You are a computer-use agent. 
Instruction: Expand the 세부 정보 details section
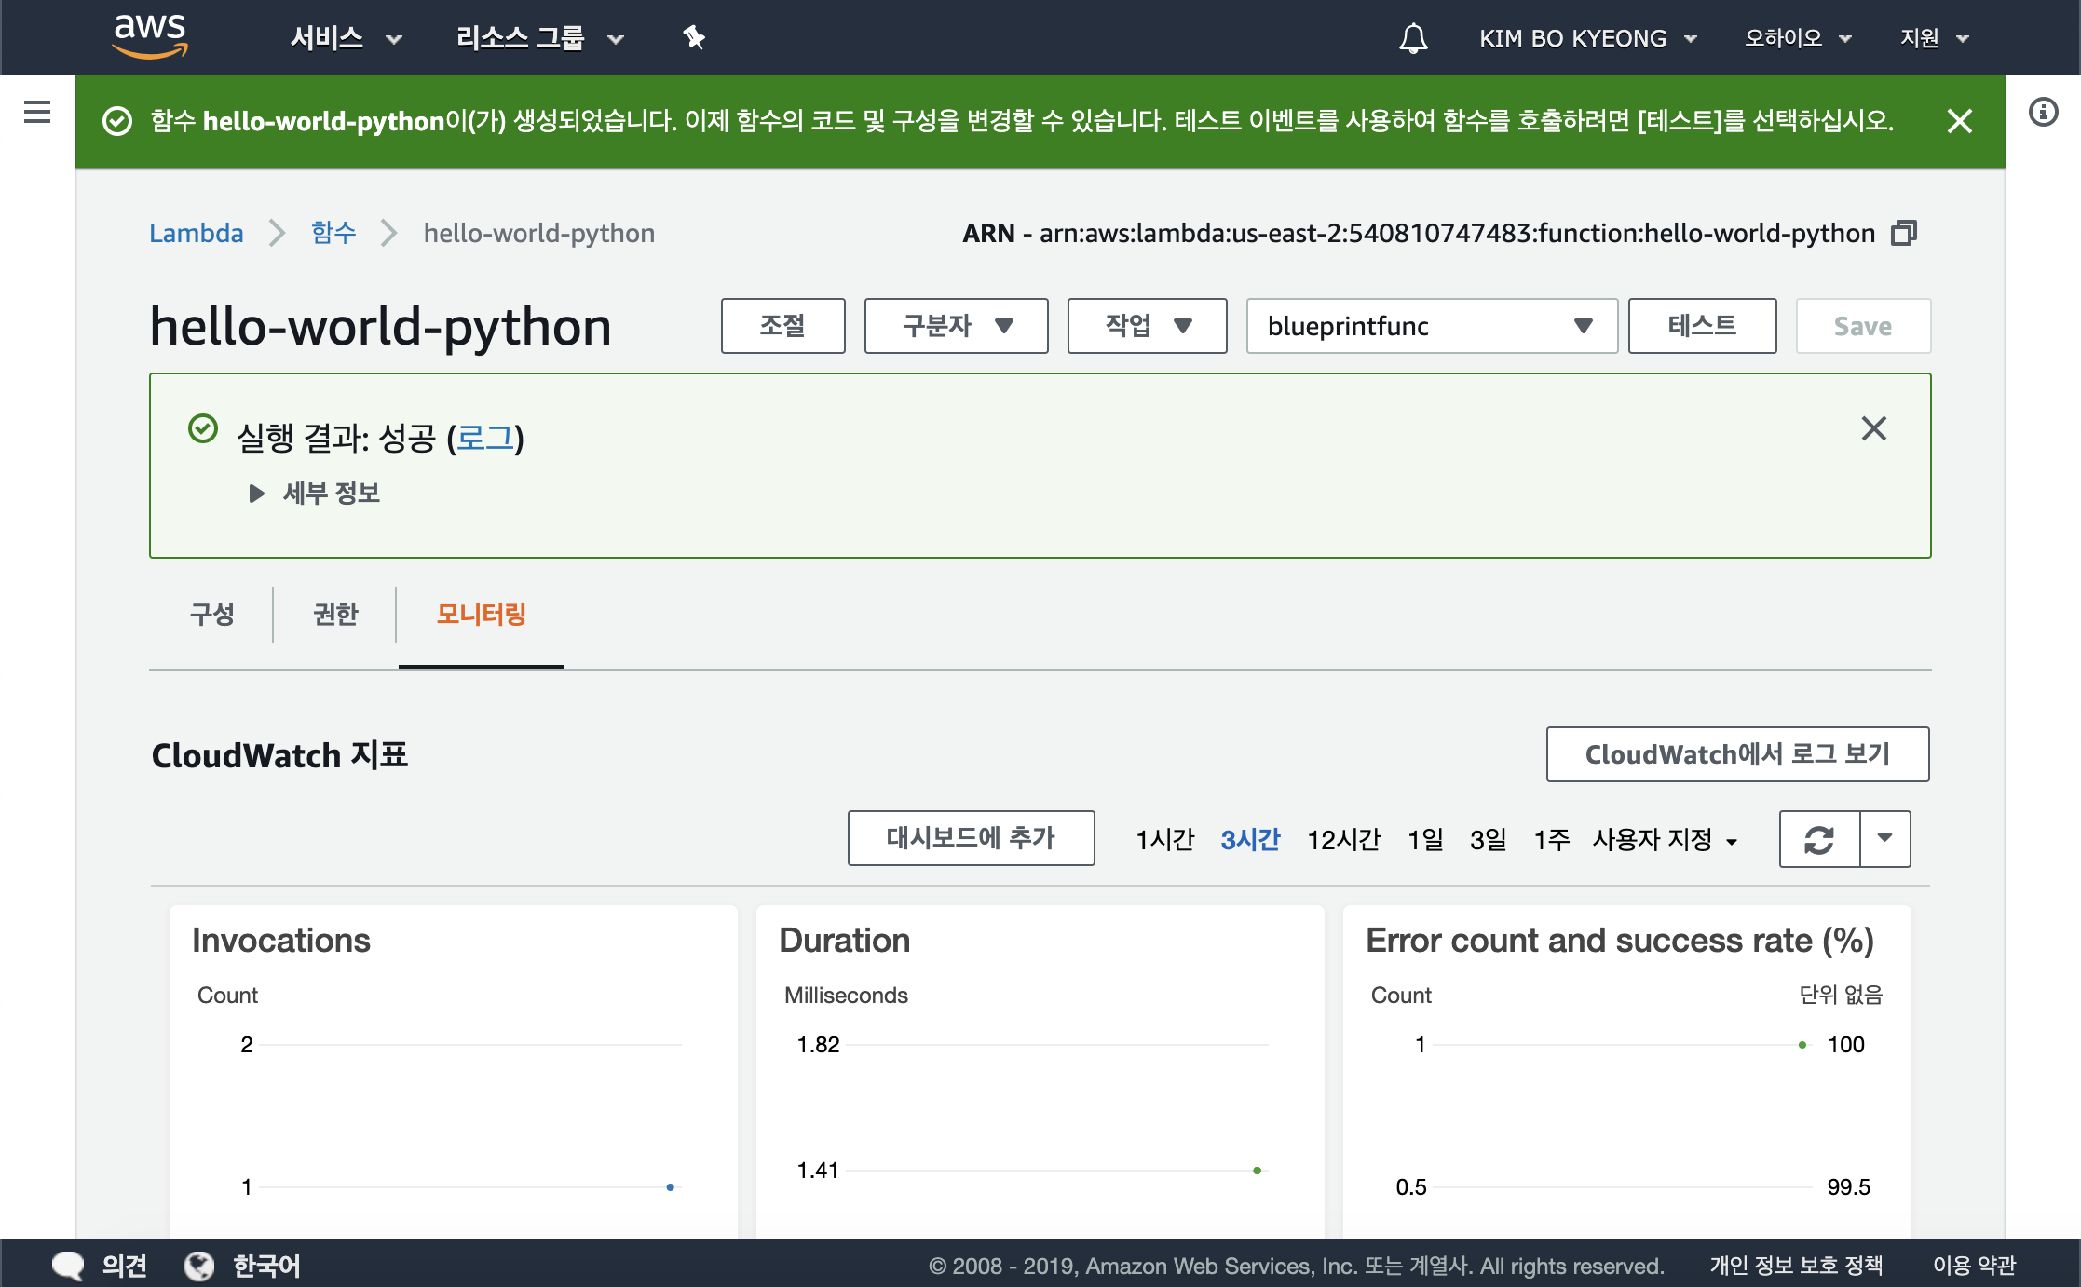pyautogui.click(x=315, y=494)
